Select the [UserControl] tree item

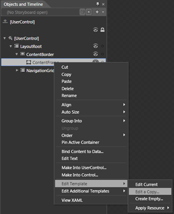(27, 39)
